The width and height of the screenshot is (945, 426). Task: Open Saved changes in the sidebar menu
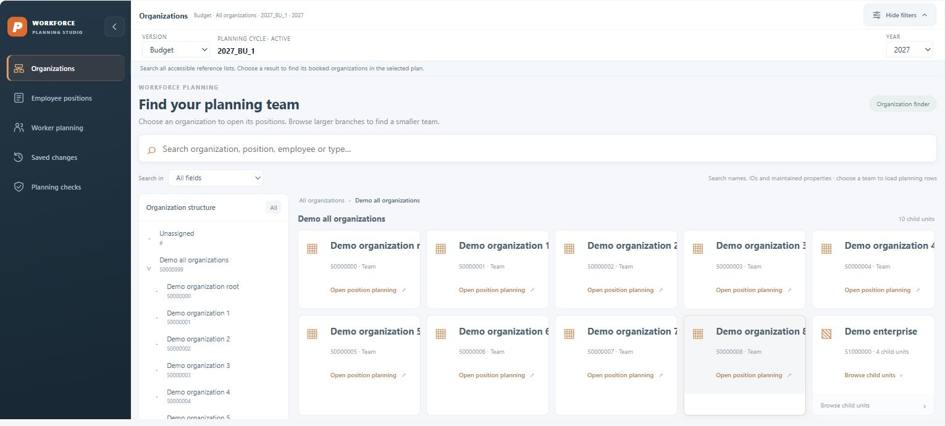tap(65, 157)
